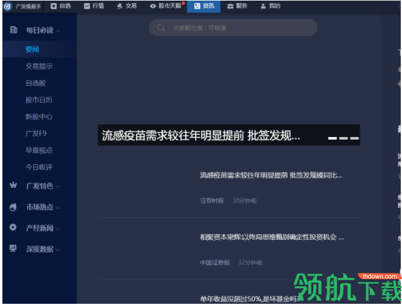Click the search magnifier icon

tap(161, 27)
